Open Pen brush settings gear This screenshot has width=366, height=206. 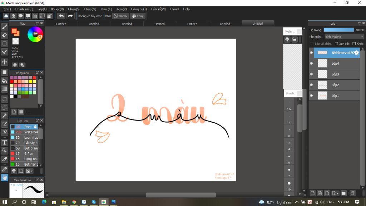[x=35, y=127]
